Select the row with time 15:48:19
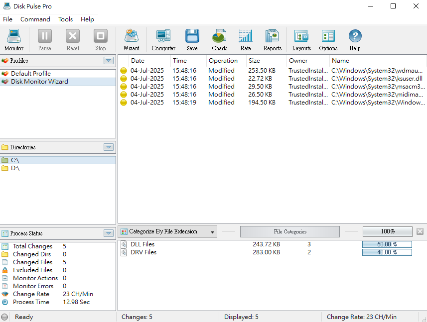This screenshot has height=322, width=427. [273, 103]
